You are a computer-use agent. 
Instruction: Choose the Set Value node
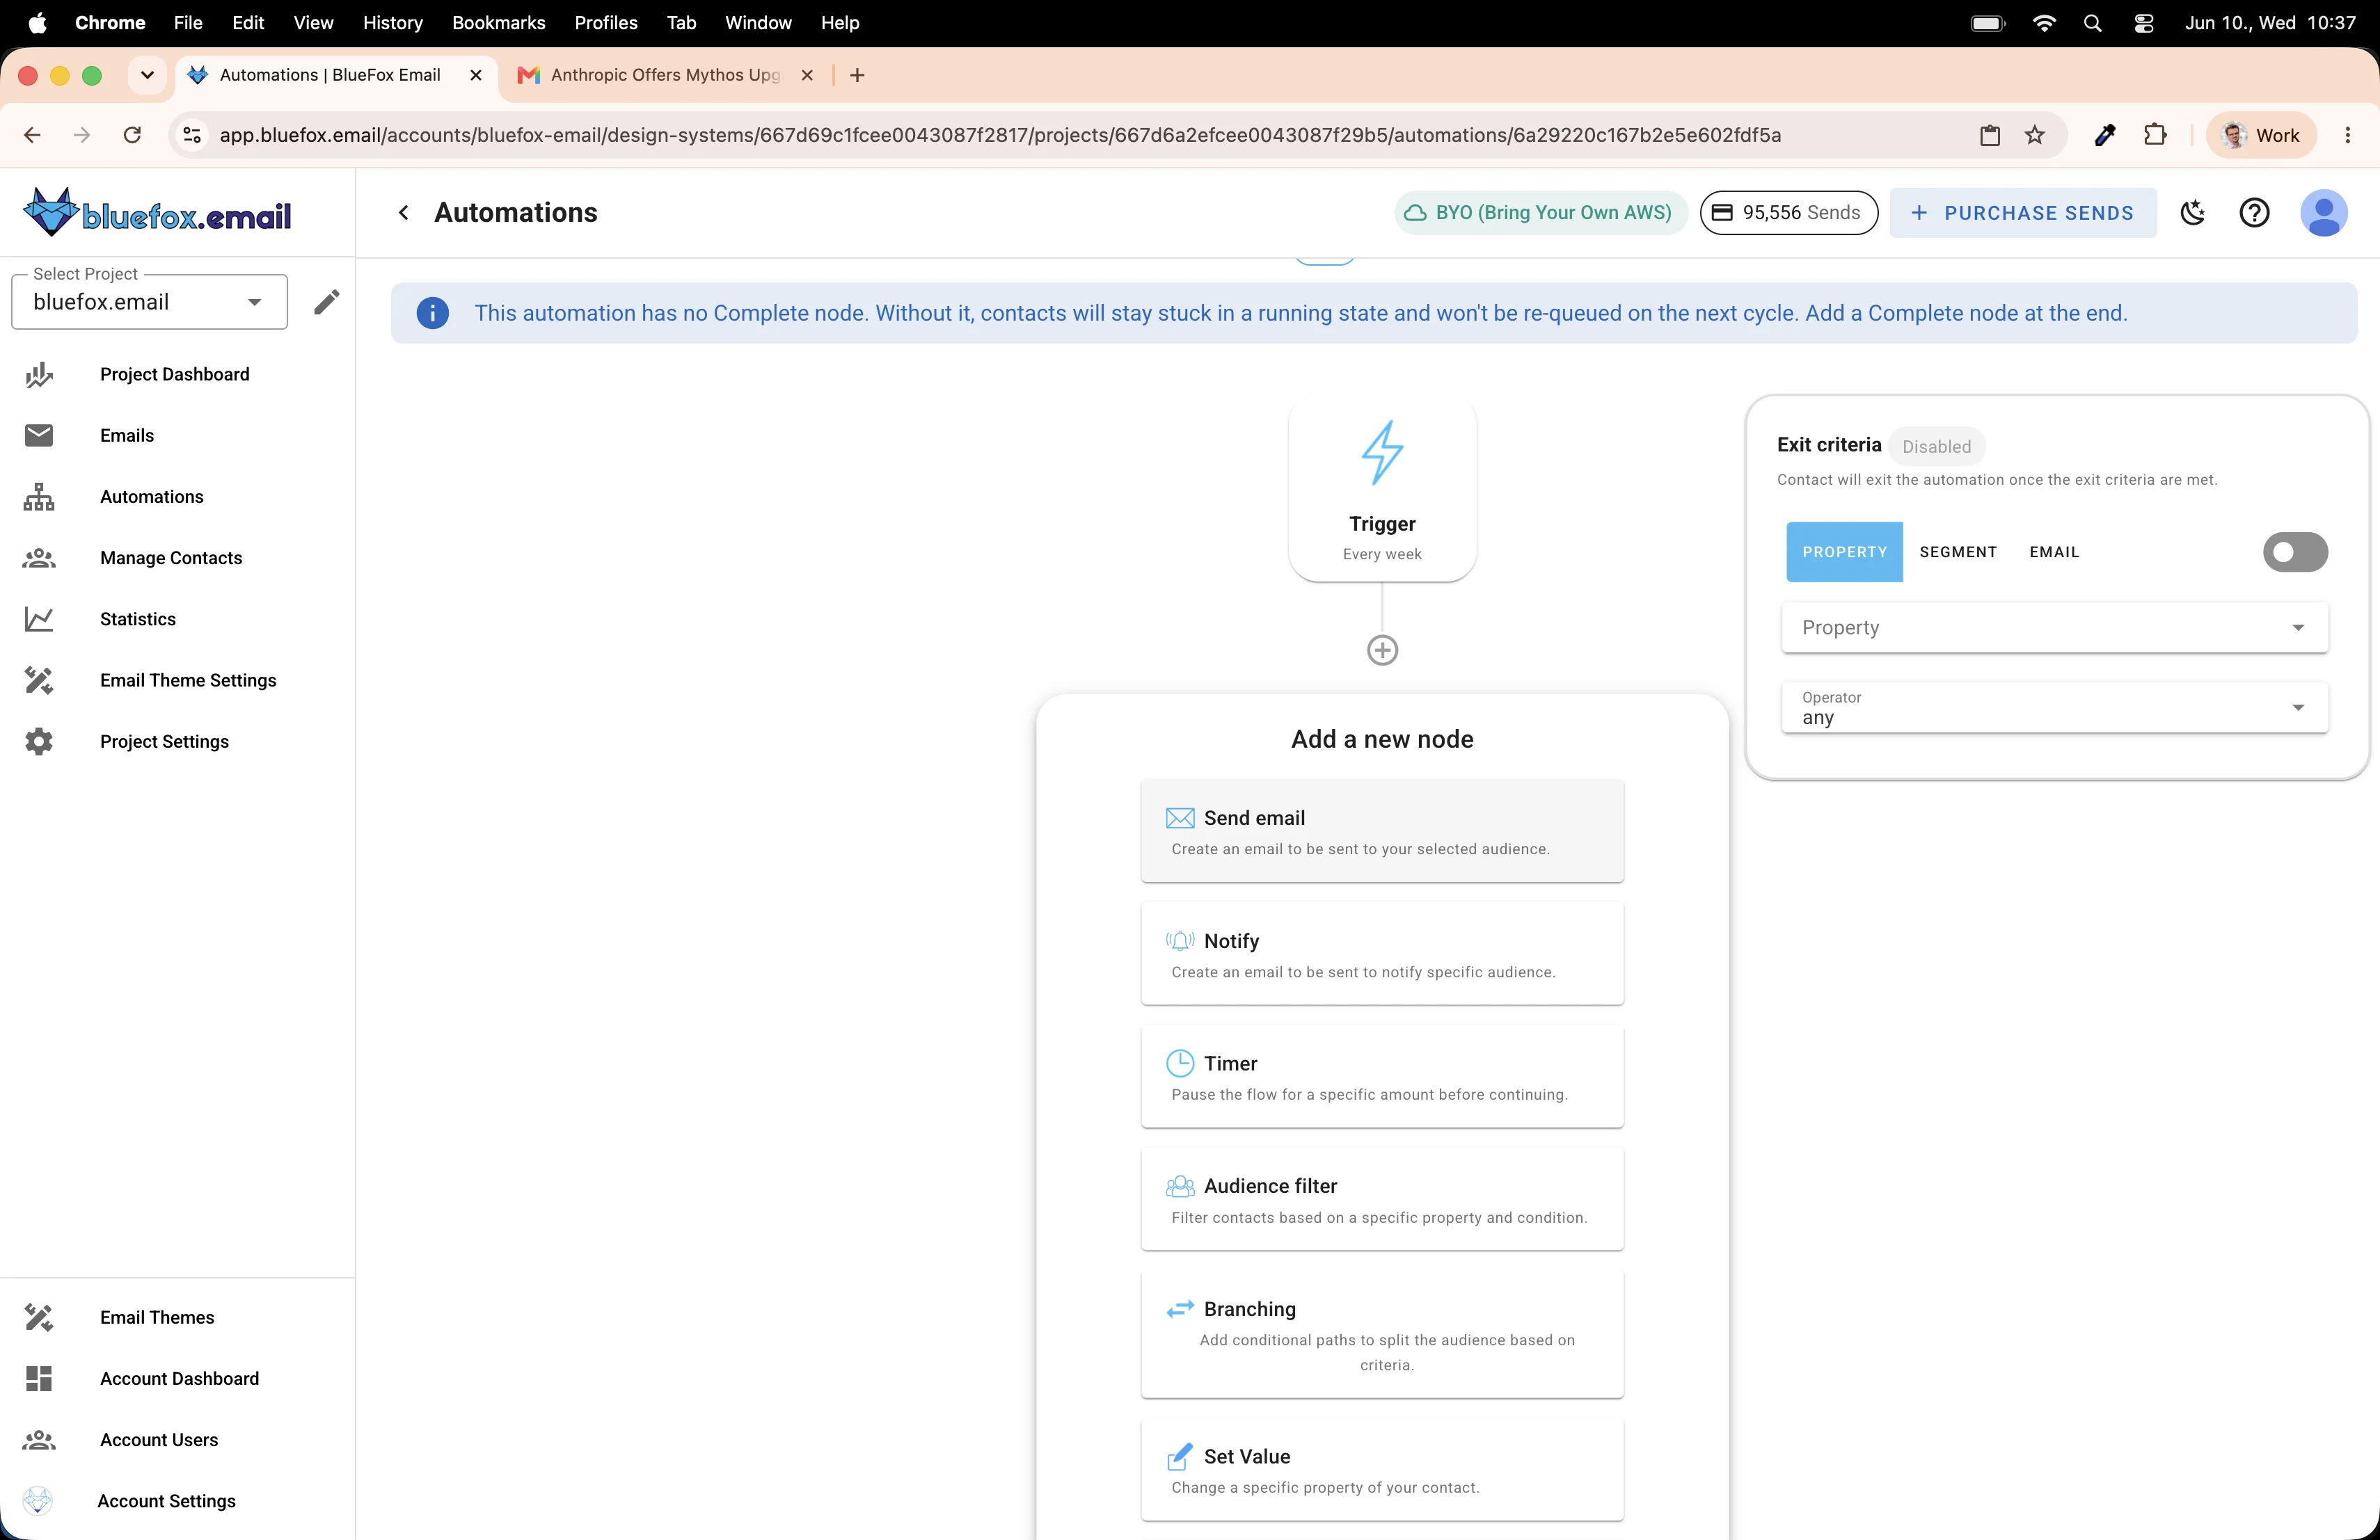coord(1382,1470)
